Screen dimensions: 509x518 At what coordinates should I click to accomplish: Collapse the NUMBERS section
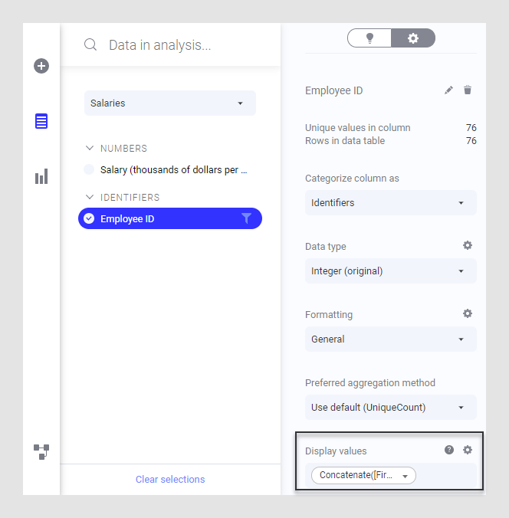90,149
